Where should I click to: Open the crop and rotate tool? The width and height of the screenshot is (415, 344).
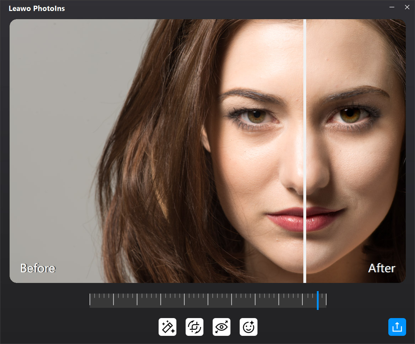click(x=194, y=327)
